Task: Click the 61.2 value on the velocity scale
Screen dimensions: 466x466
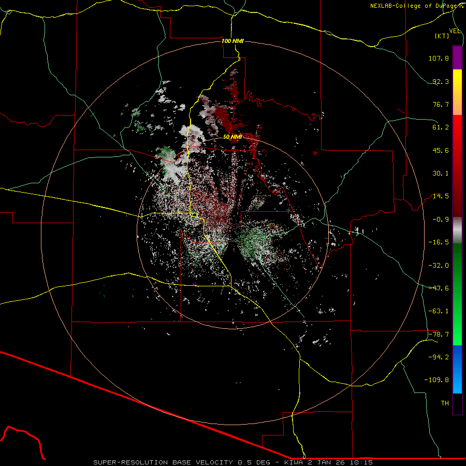Action: tap(441, 127)
